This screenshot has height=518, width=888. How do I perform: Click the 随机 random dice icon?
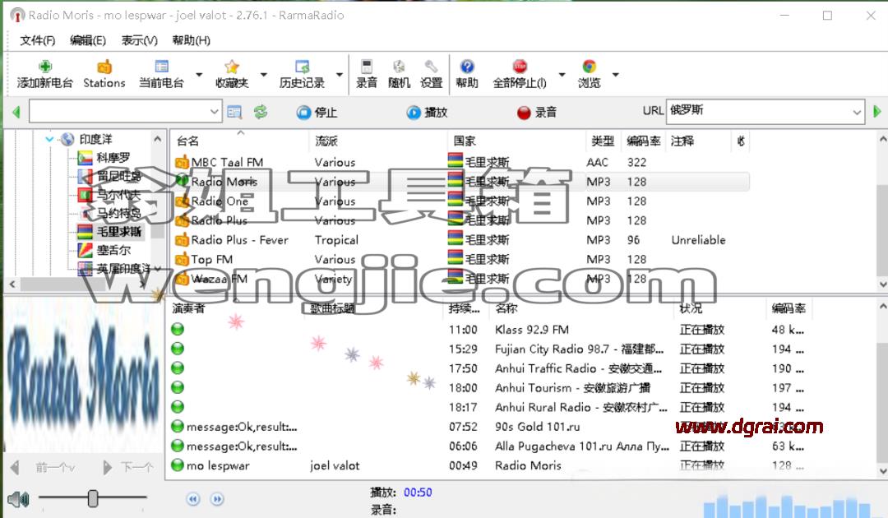(399, 67)
